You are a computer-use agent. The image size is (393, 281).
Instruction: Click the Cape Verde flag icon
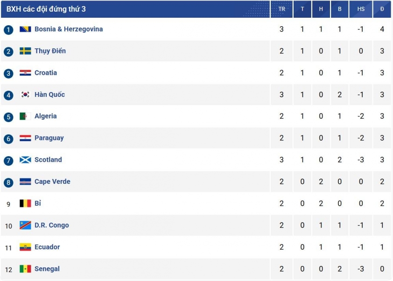[x=25, y=181]
